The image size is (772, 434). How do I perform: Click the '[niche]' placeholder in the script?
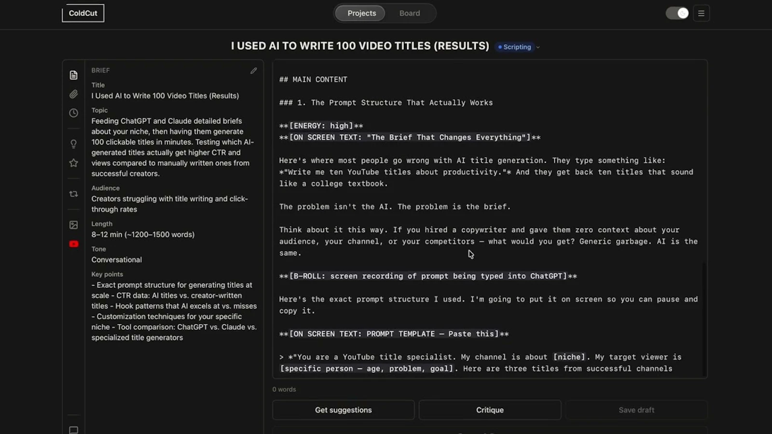569,357
